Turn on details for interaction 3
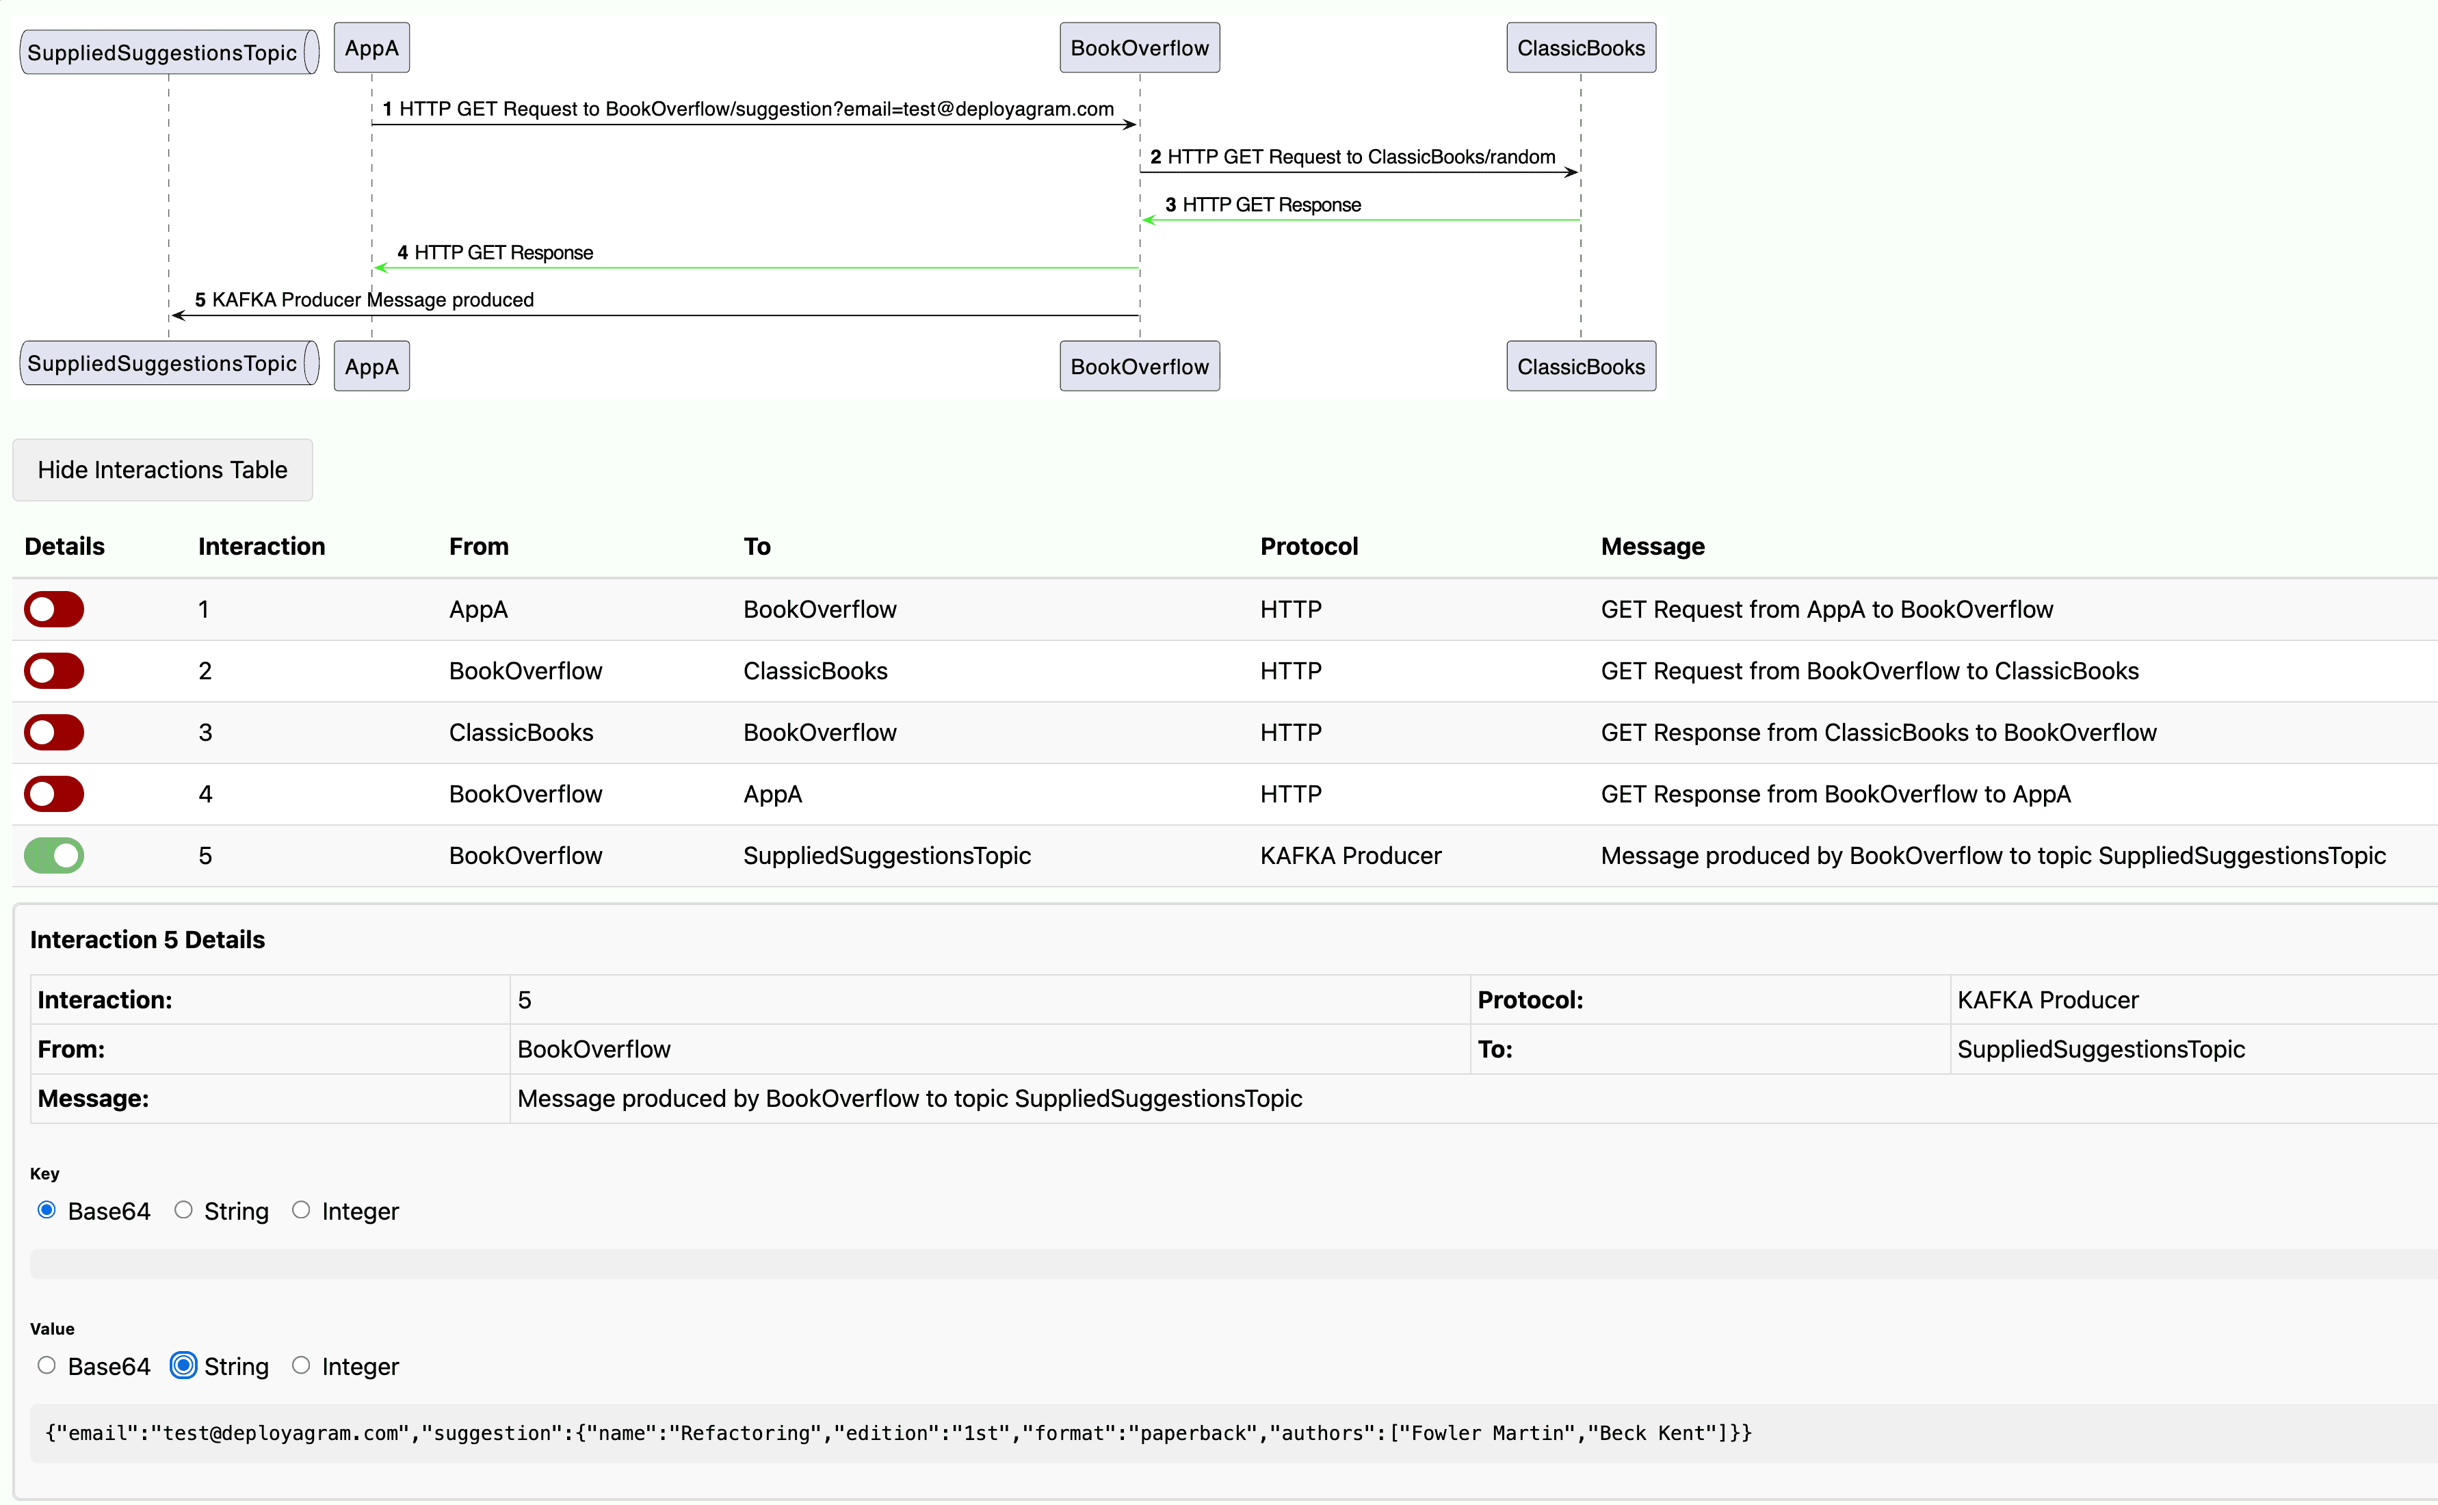The image size is (2438, 1505). coord(54,731)
